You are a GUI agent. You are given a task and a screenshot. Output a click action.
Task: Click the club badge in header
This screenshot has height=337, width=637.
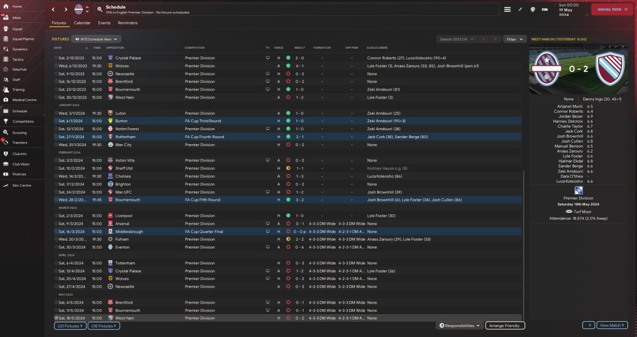coord(79,9)
